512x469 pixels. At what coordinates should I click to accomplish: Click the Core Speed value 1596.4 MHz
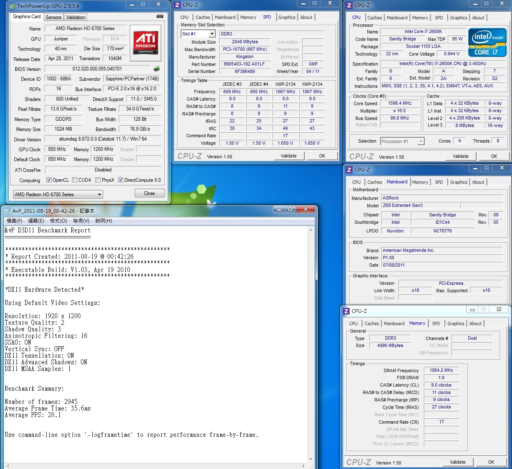tap(399, 103)
